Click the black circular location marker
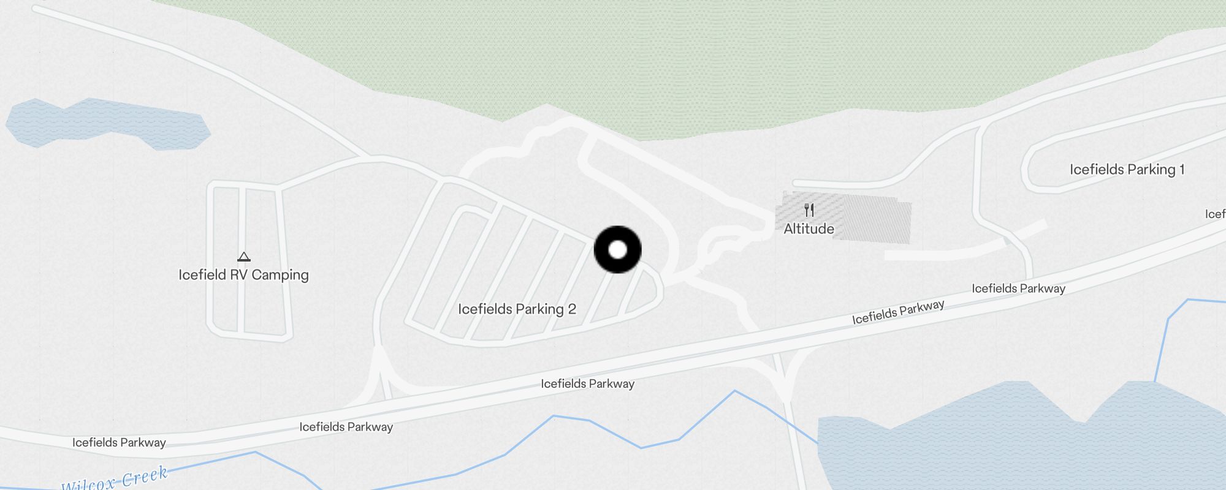This screenshot has height=490, width=1226. coord(618,249)
